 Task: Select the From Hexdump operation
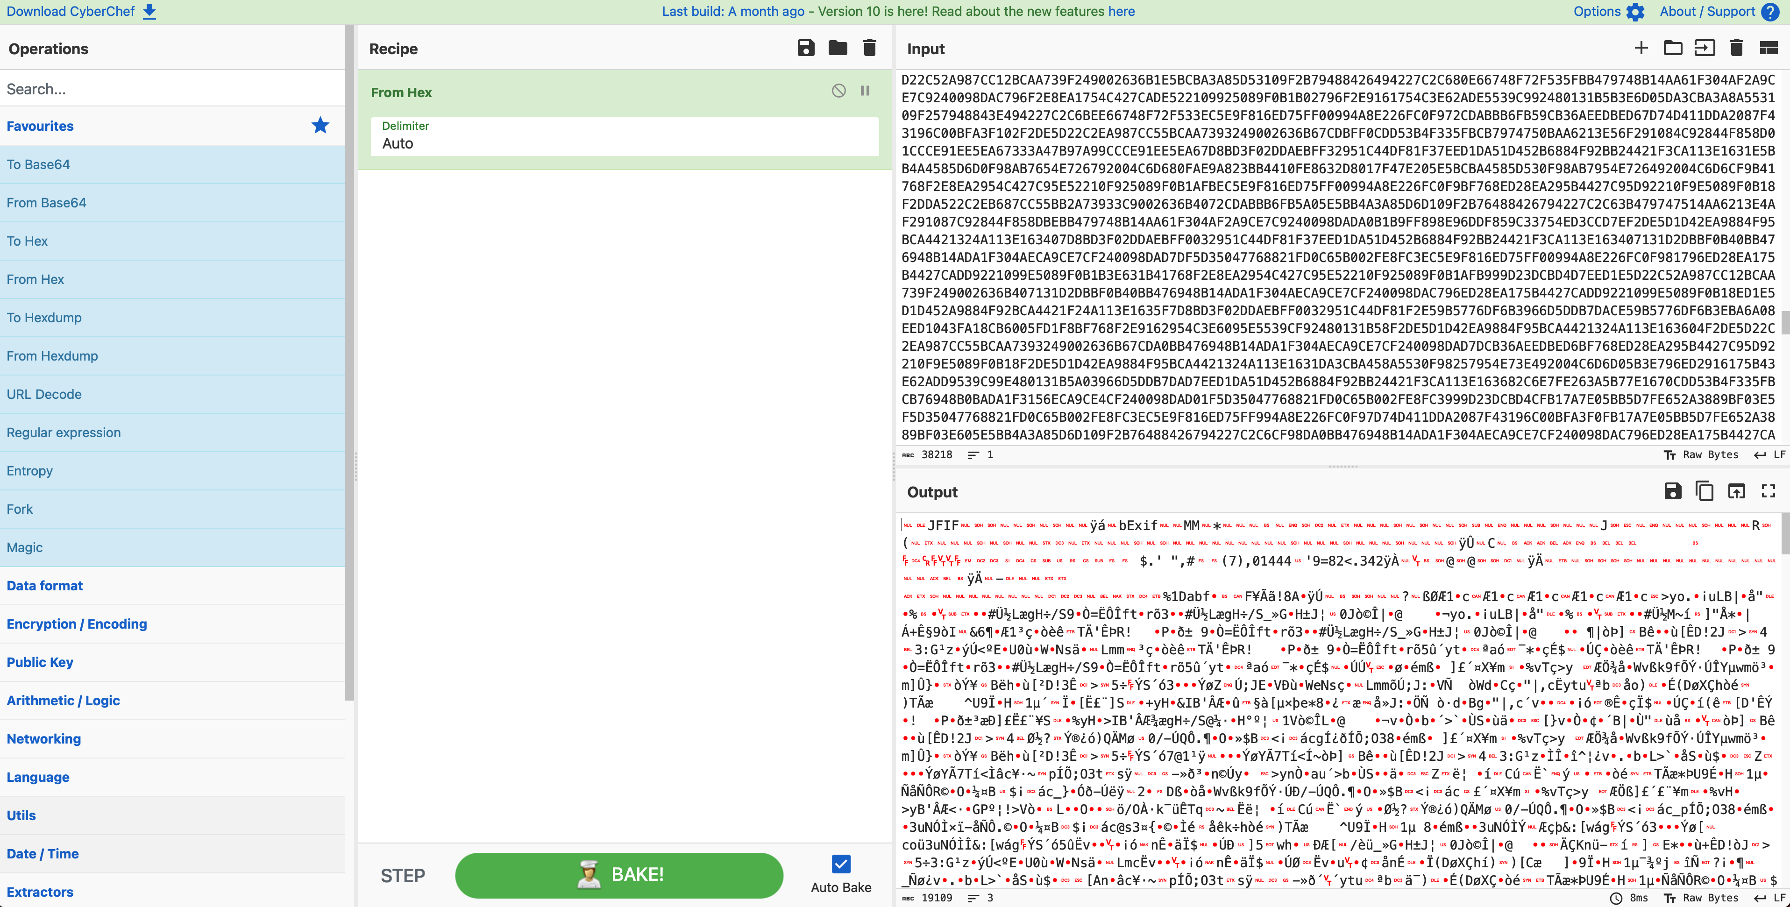click(172, 355)
